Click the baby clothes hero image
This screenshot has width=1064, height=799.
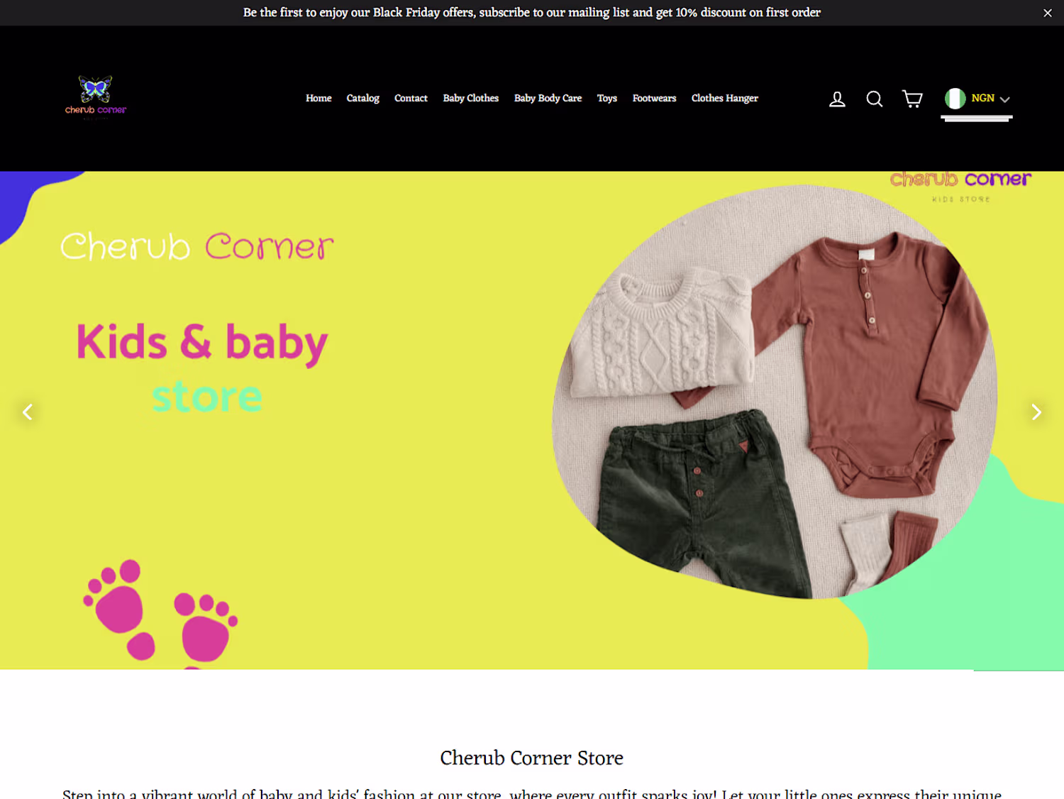(x=775, y=392)
